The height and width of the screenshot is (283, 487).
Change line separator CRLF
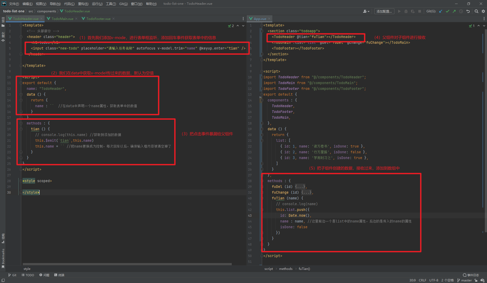(423, 280)
